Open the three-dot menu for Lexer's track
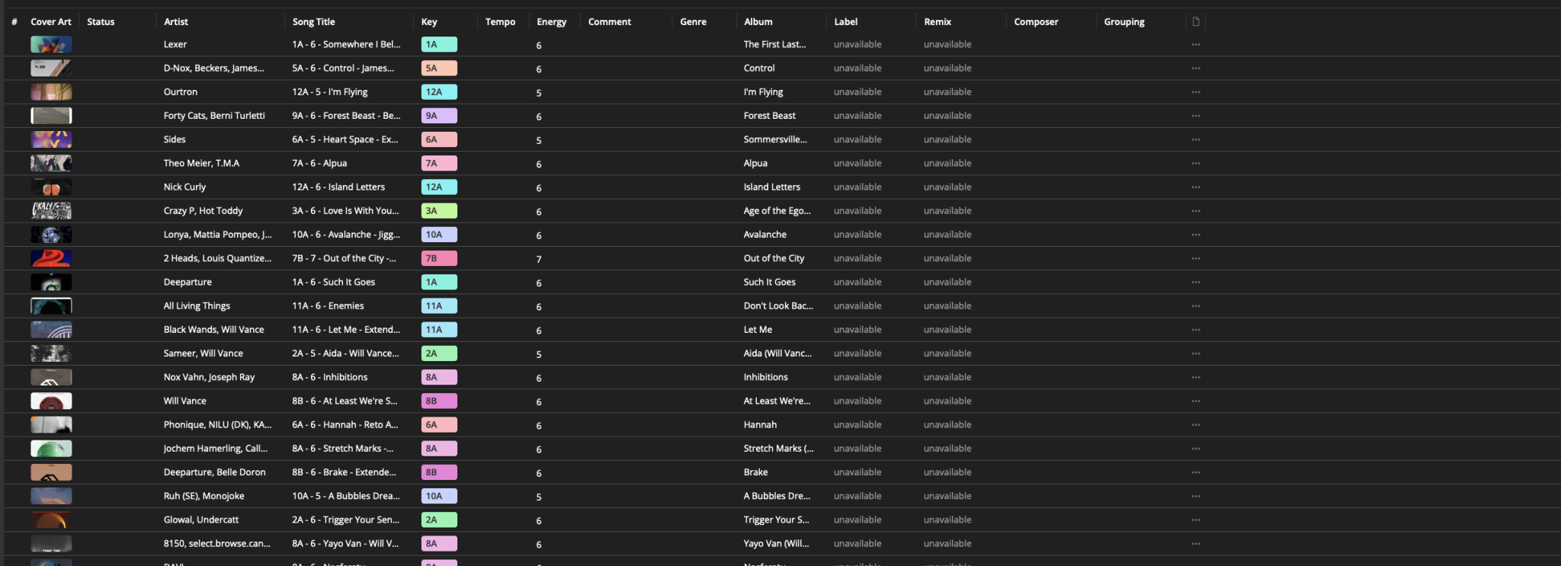1561x566 pixels. 1195,45
